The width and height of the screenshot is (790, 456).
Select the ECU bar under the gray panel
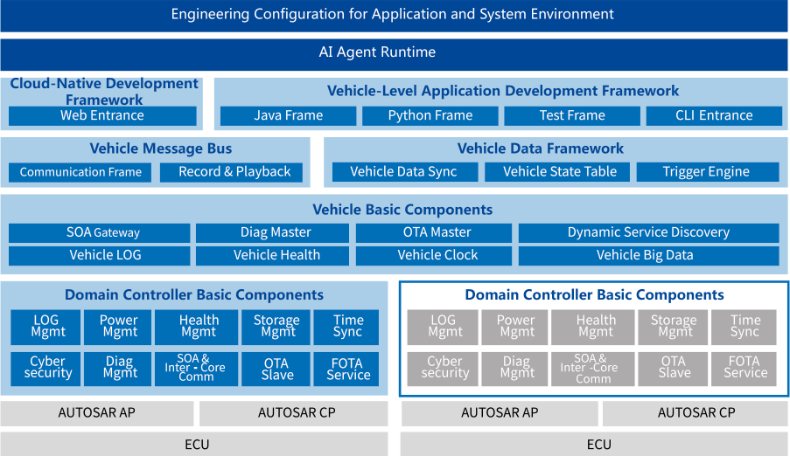[595, 444]
